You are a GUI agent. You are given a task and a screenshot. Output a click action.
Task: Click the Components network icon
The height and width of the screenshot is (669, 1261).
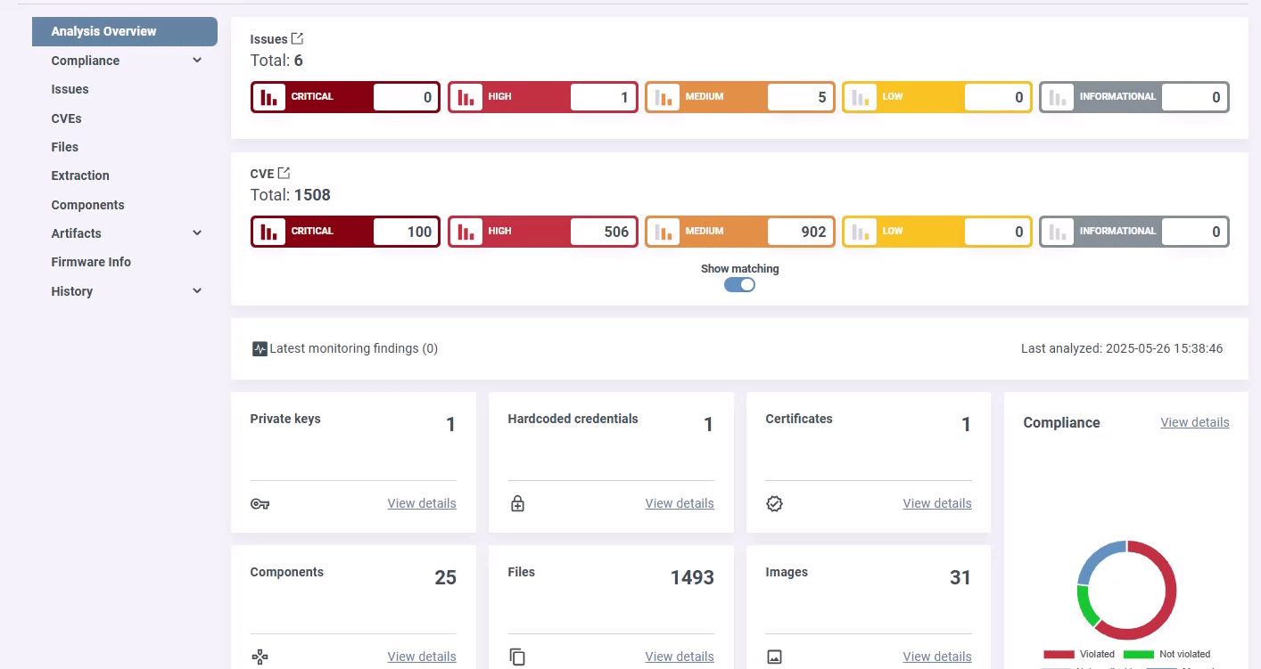[260, 657]
